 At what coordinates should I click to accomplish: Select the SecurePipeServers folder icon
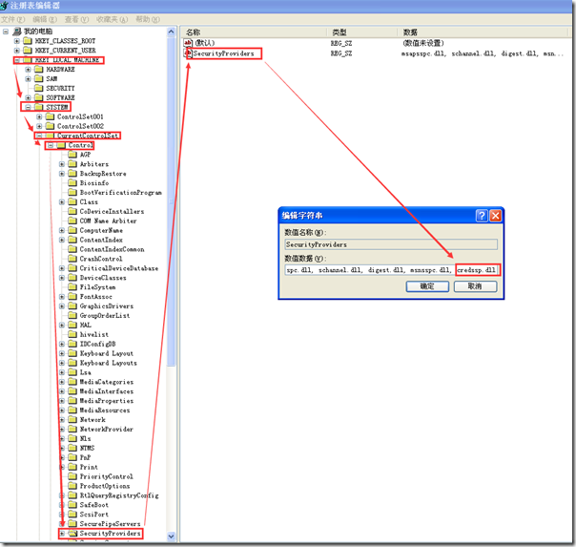click(x=72, y=524)
